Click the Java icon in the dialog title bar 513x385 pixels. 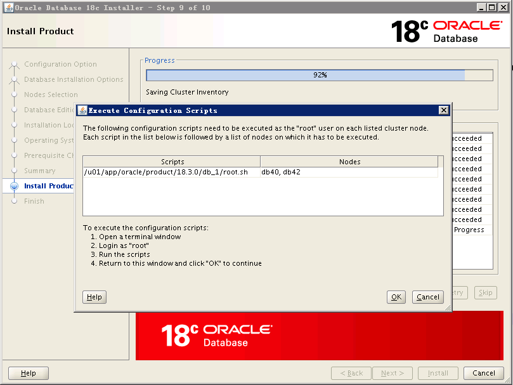pos(82,110)
